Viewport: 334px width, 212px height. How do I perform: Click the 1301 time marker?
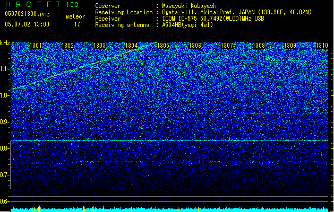(x=36, y=46)
